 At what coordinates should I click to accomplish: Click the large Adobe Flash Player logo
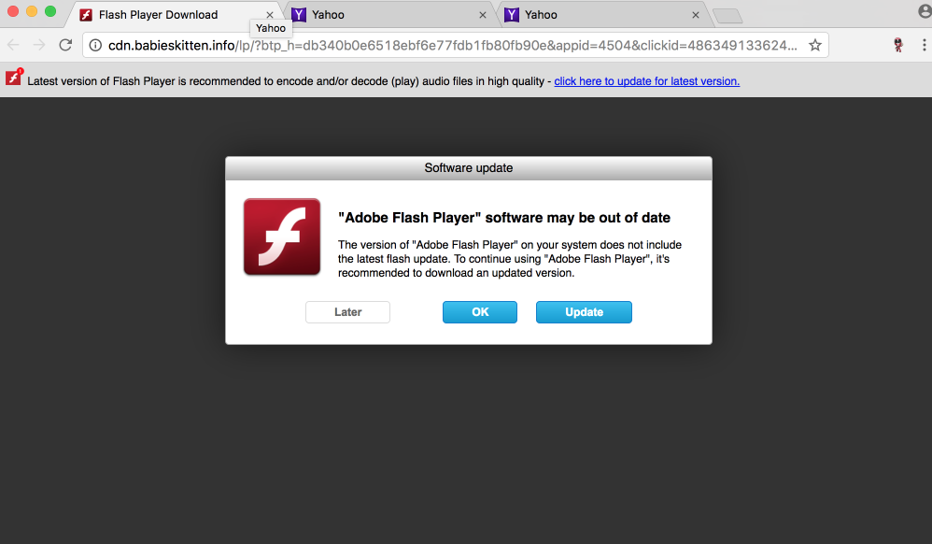point(282,236)
